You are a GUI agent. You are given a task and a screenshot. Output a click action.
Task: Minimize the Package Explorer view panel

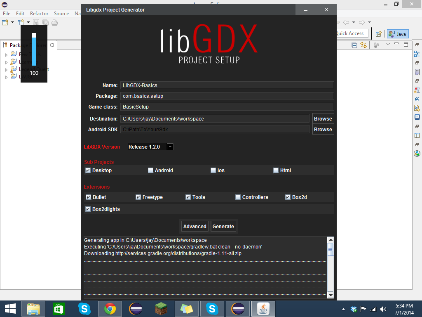[x=396, y=44]
